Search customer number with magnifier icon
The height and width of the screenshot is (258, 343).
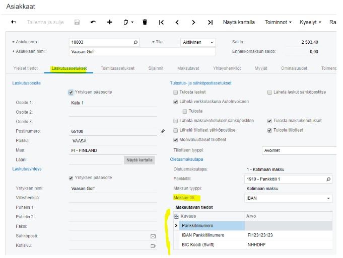point(135,42)
